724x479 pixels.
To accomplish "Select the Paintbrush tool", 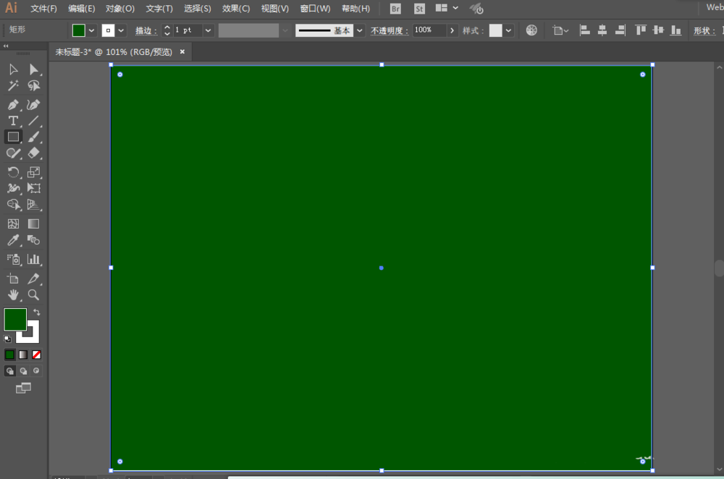I will tap(33, 137).
